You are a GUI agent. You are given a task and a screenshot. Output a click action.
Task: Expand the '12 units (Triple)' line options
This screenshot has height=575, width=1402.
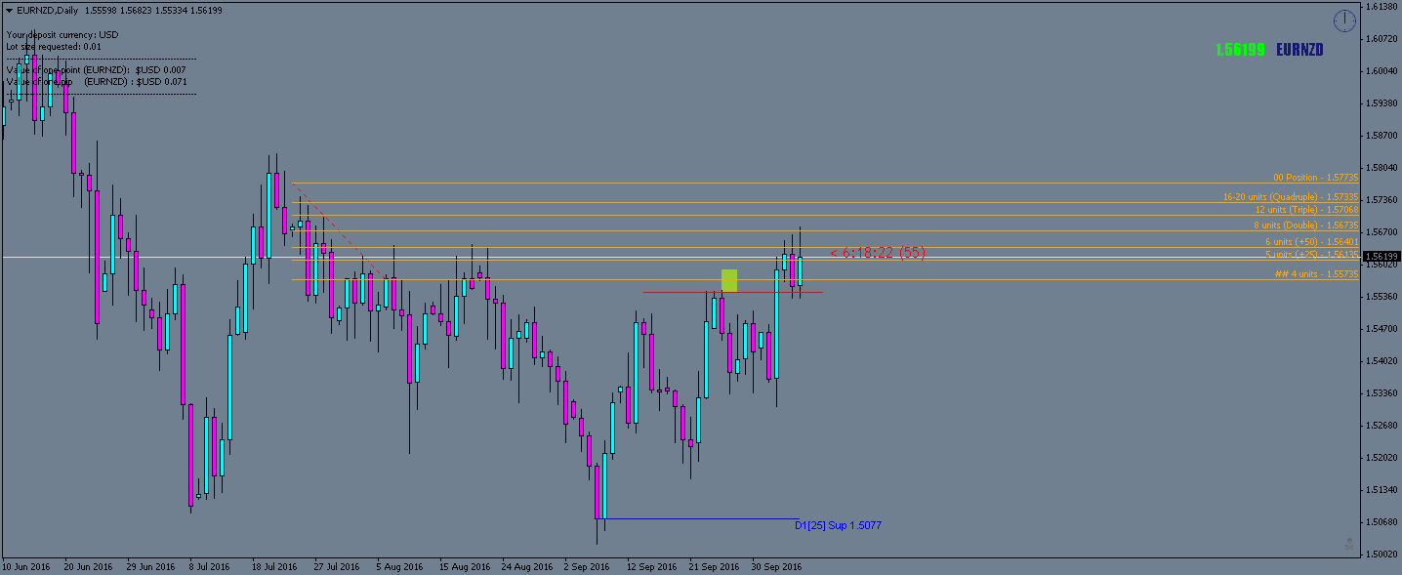1308,209
